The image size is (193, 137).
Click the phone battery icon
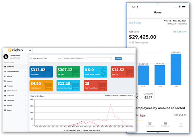[184, 7]
